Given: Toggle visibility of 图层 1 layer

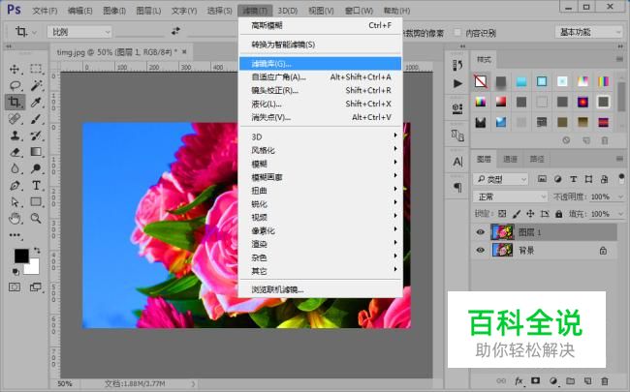Looking at the screenshot, I should [480, 232].
